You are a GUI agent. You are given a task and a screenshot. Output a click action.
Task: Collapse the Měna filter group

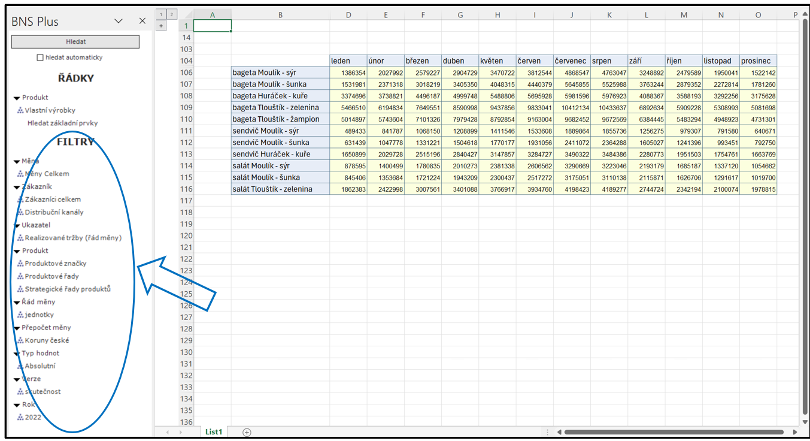(17, 161)
